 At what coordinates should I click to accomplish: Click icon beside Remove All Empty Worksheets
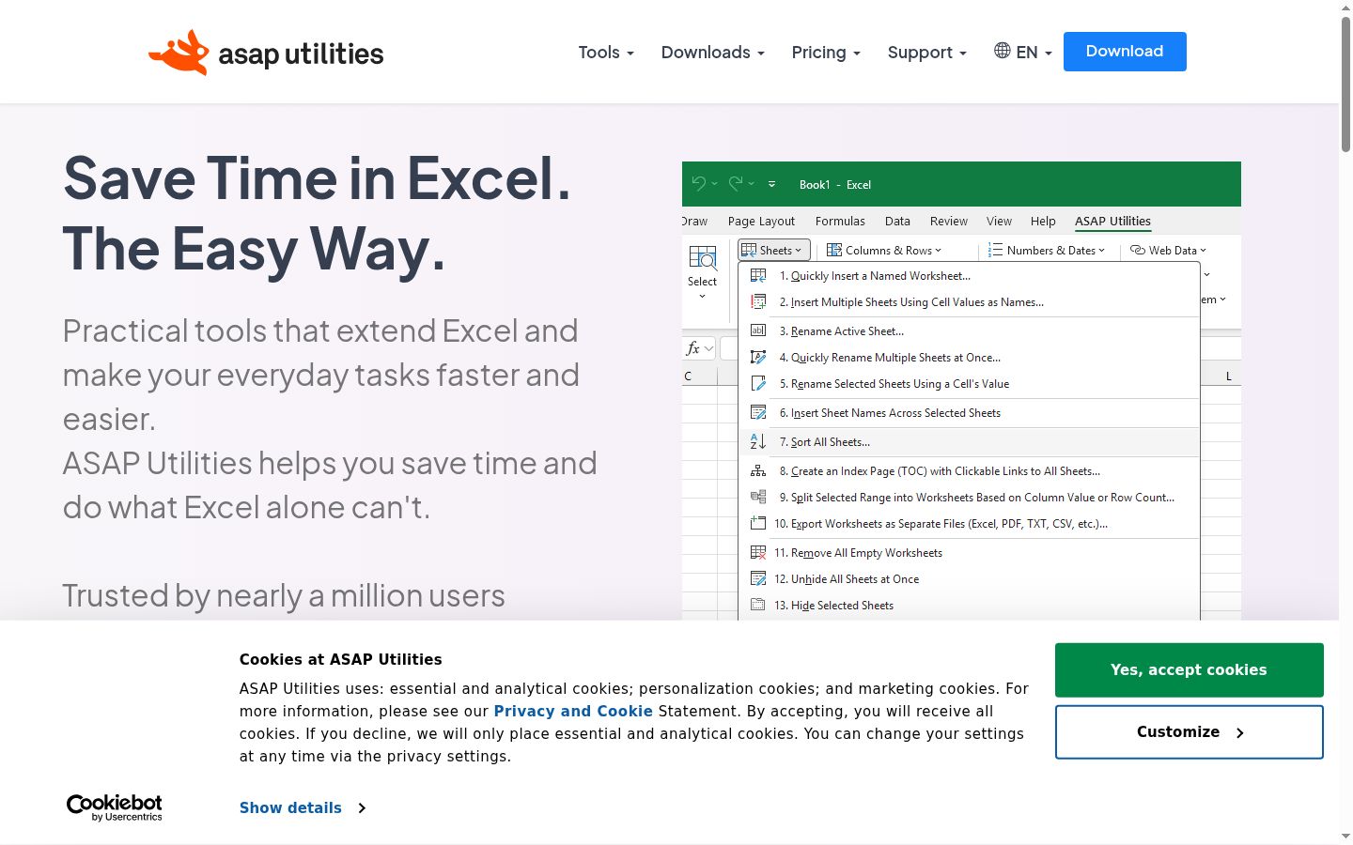tap(758, 553)
